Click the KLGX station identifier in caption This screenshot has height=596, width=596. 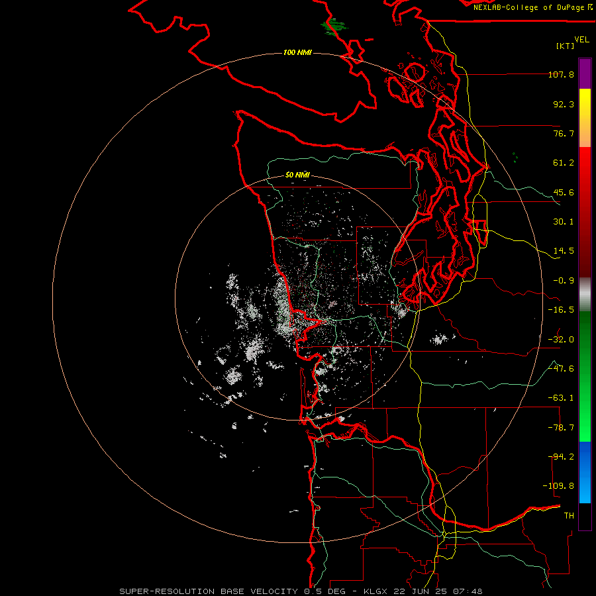click(374, 591)
